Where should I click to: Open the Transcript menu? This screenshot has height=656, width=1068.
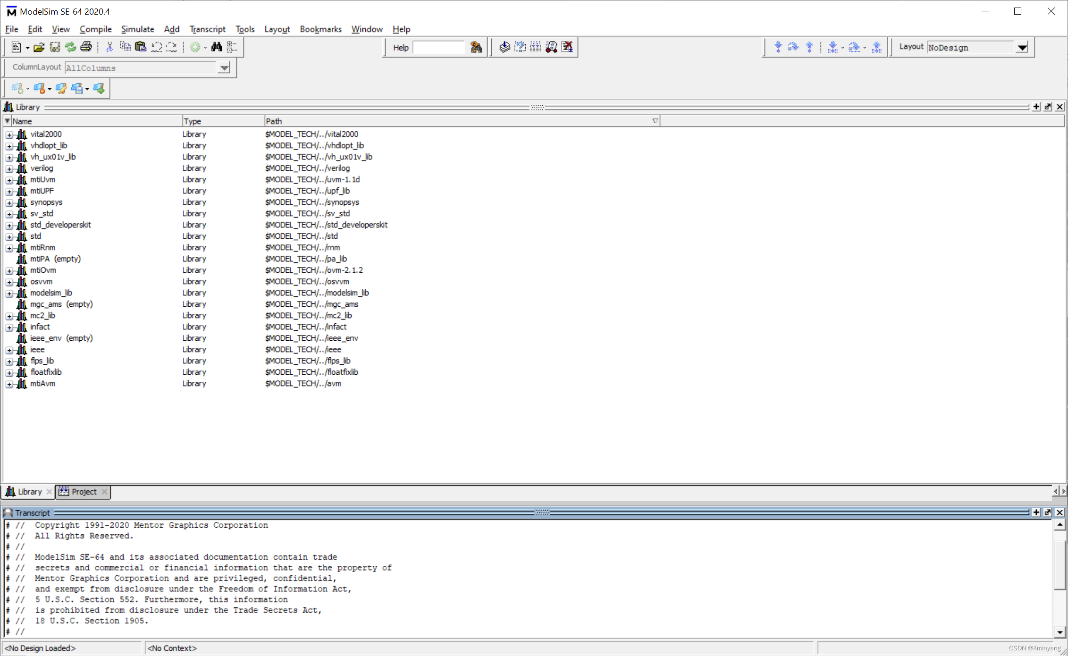point(208,29)
